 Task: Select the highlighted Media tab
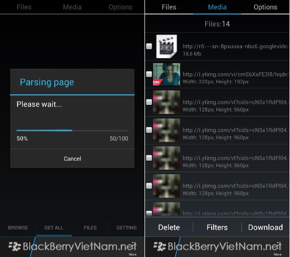click(x=217, y=7)
